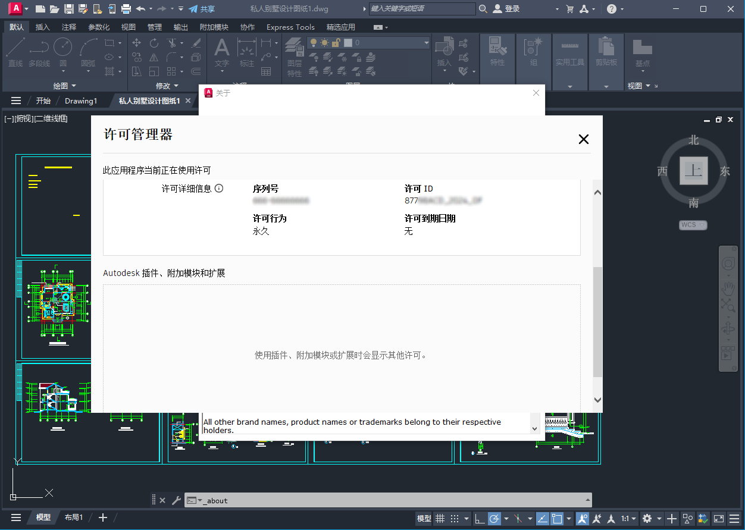Screen dimensions: 745x530
Task: Click the License Manager vertical scrollbar thumb
Action: [x=597, y=321]
